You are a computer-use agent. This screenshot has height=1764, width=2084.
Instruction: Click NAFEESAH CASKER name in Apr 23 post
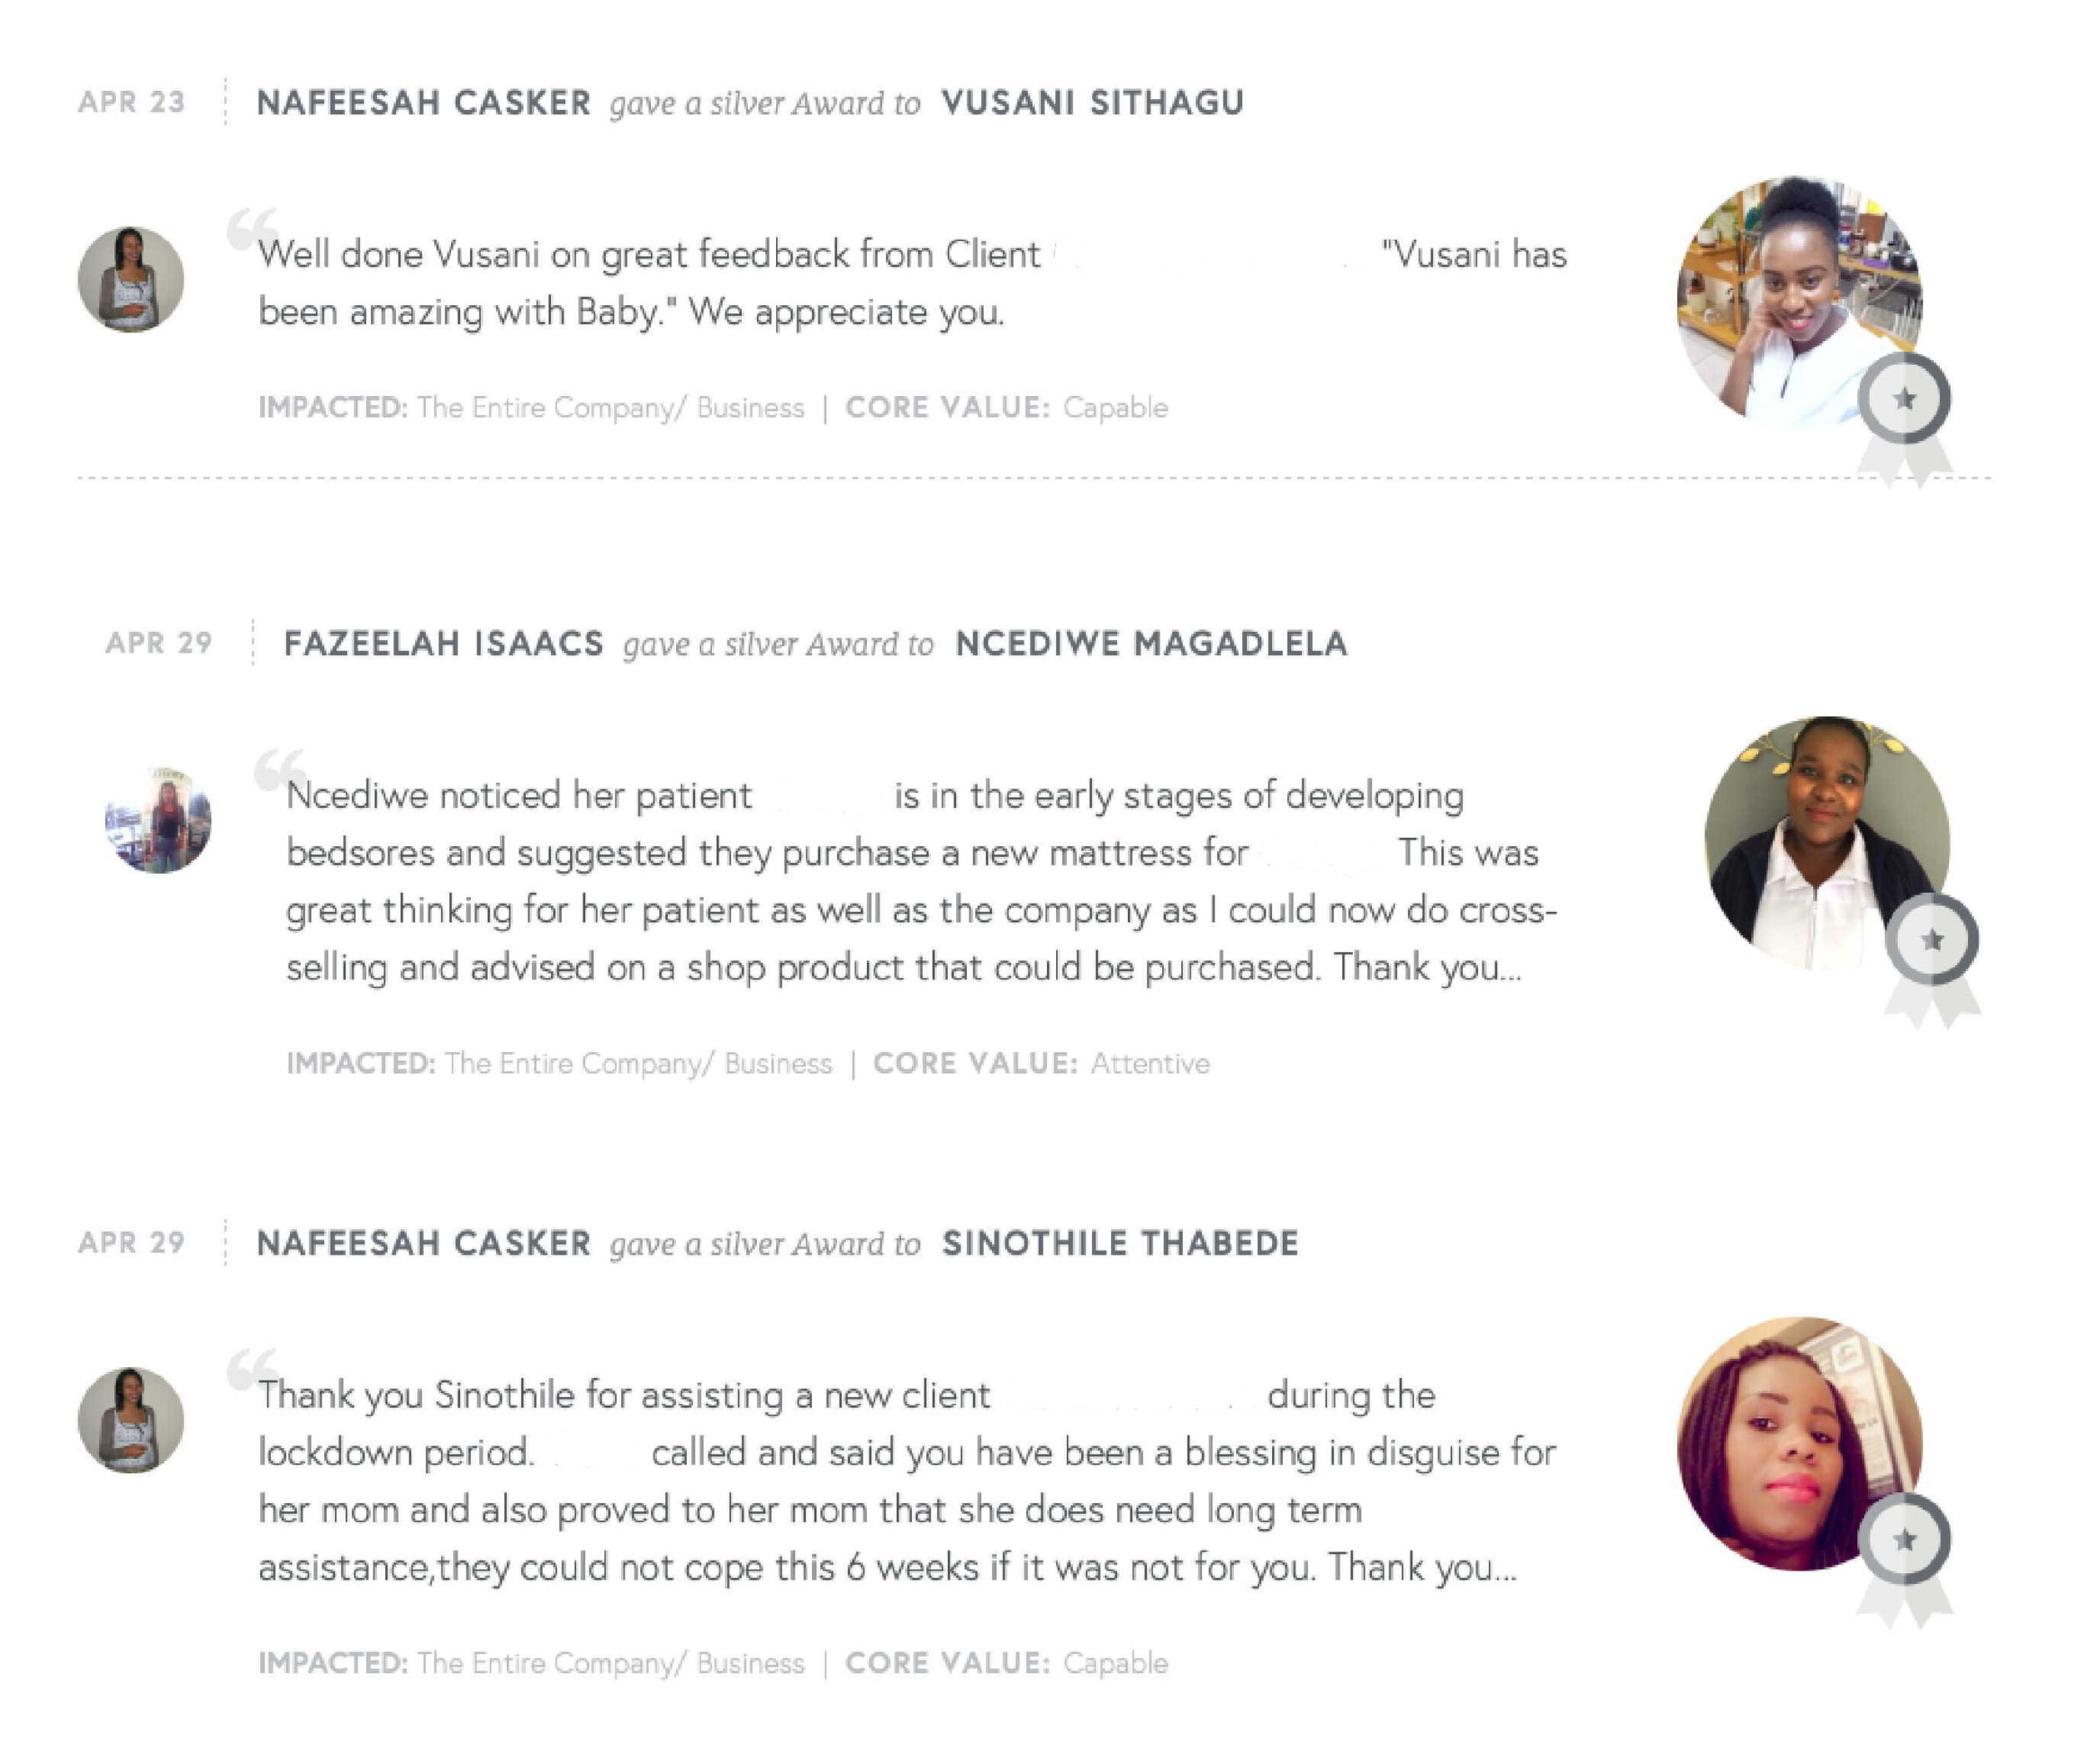[x=424, y=102]
